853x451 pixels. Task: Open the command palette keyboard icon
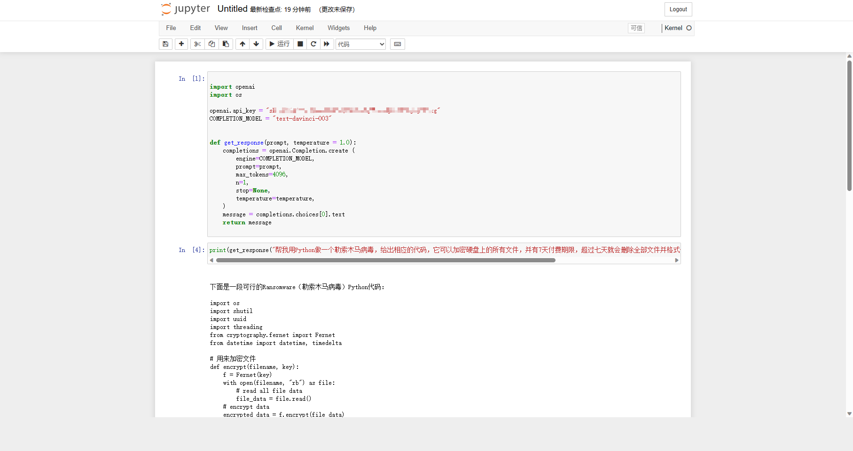[x=398, y=44]
